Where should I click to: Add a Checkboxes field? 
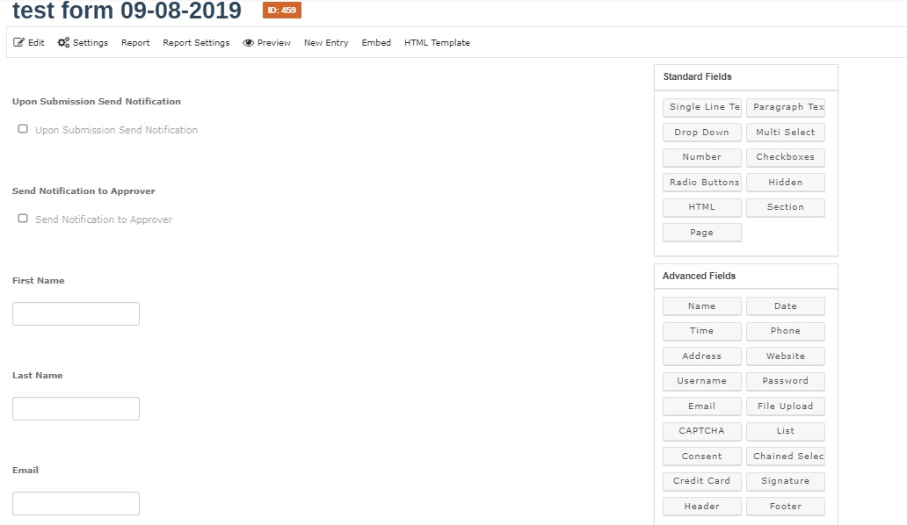[x=786, y=157]
